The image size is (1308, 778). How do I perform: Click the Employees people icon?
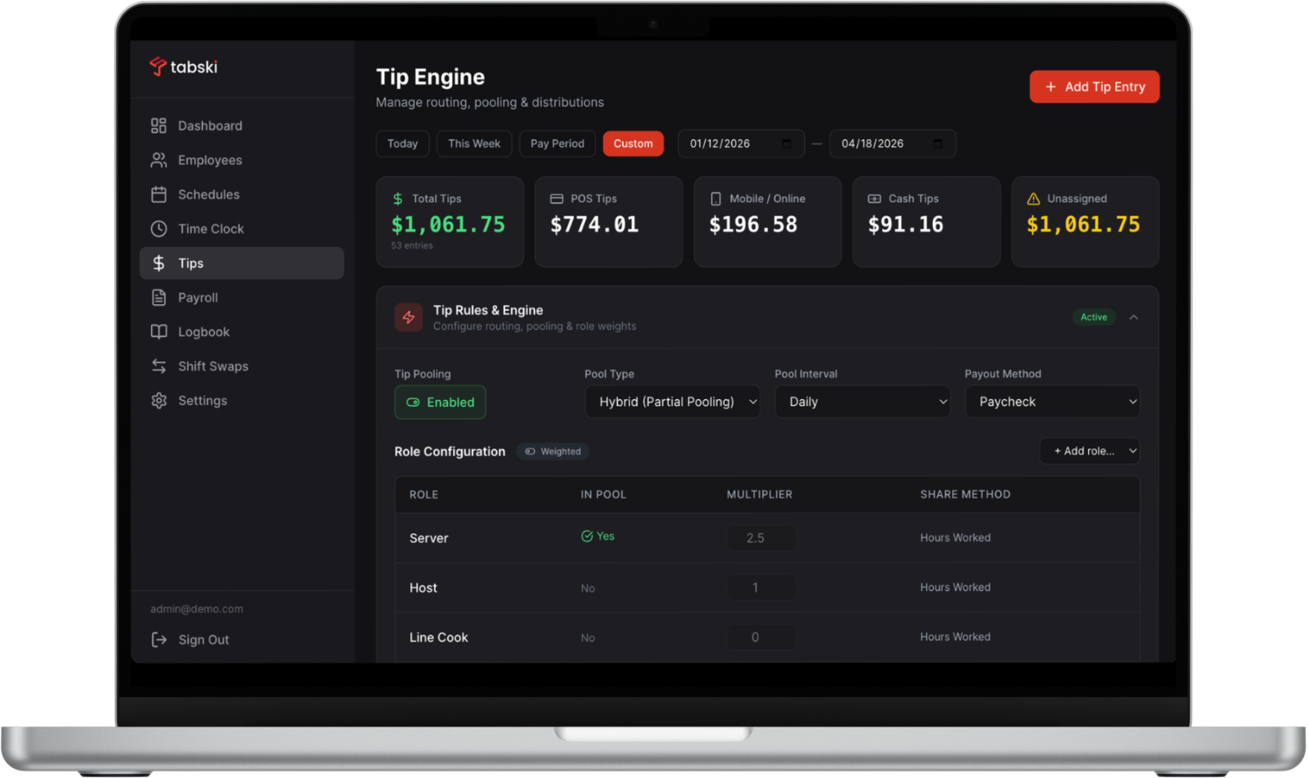pyautogui.click(x=158, y=160)
